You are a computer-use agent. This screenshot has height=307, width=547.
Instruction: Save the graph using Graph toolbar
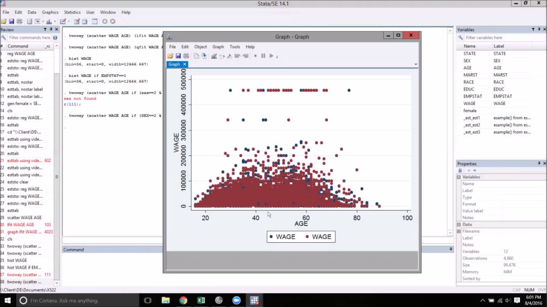[x=178, y=56]
